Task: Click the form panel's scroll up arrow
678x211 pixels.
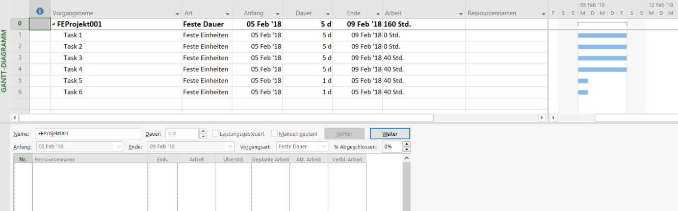Action: pos(406,158)
